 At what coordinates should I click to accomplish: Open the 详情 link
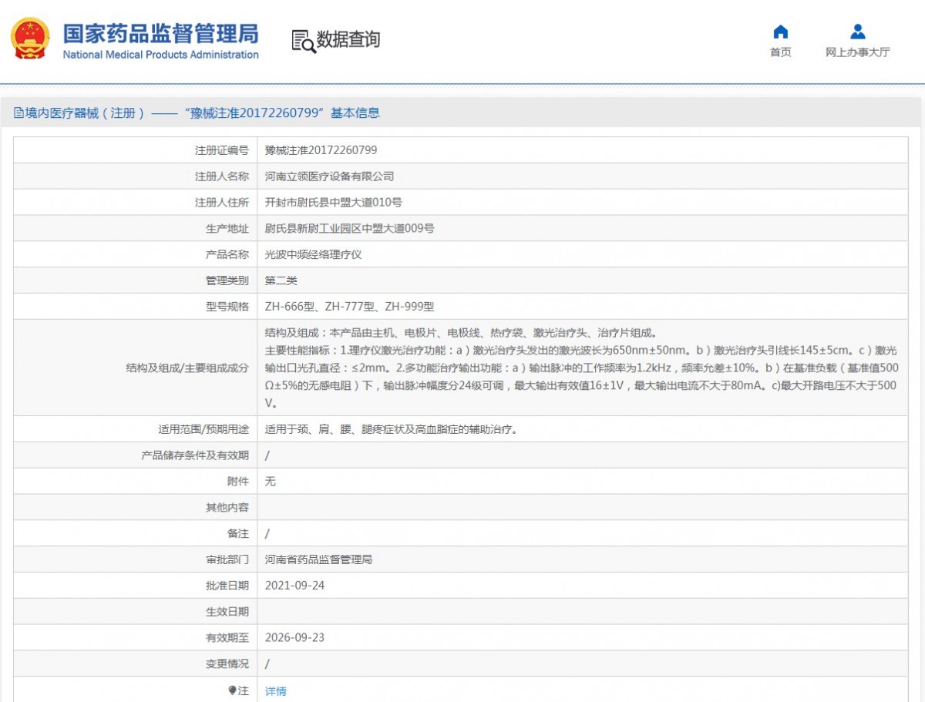pyautogui.click(x=275, y=691)
